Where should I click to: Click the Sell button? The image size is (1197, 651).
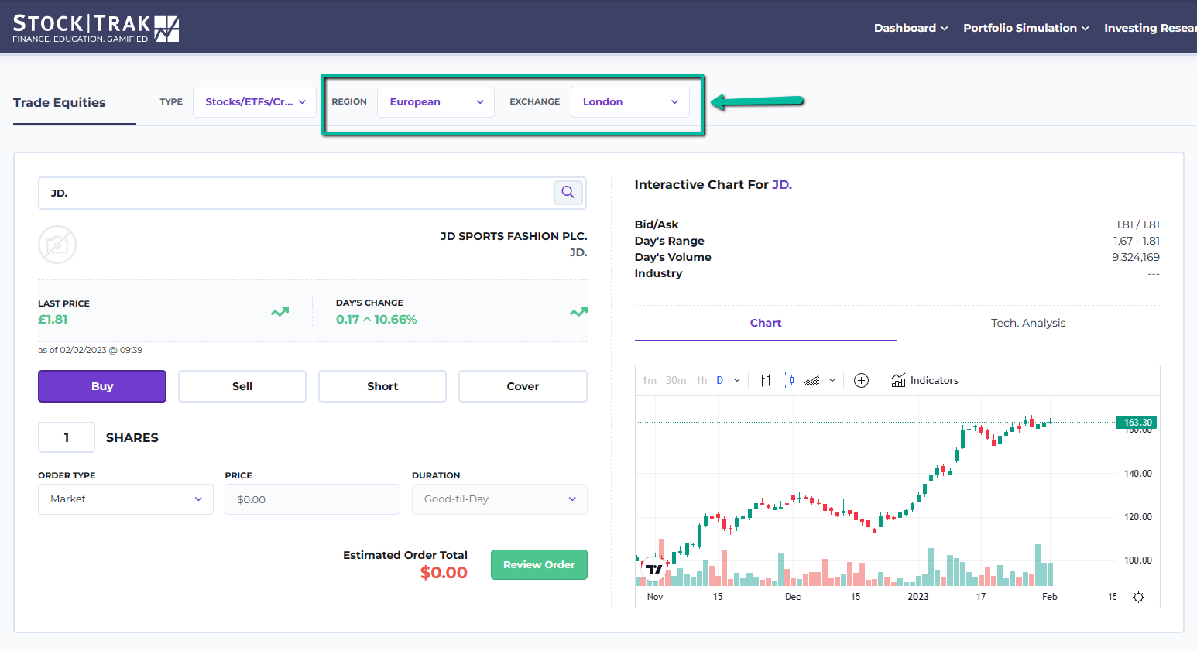[242, 386]
